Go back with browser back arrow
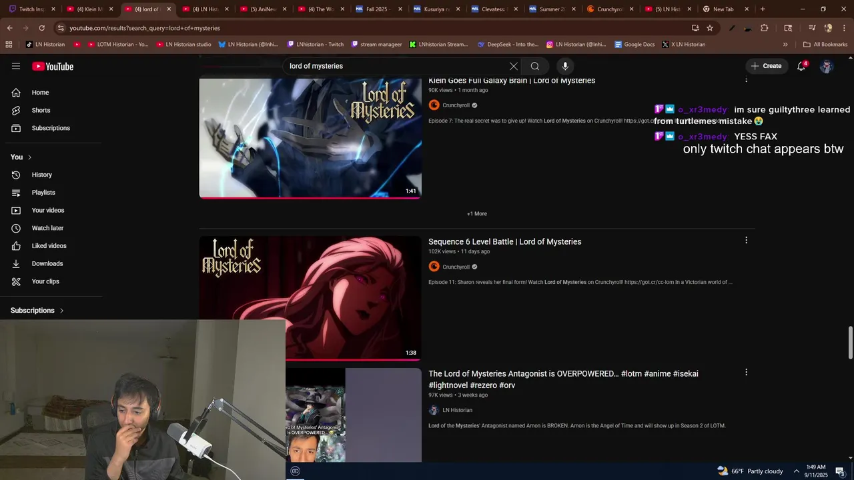 (x=9, y=28)
